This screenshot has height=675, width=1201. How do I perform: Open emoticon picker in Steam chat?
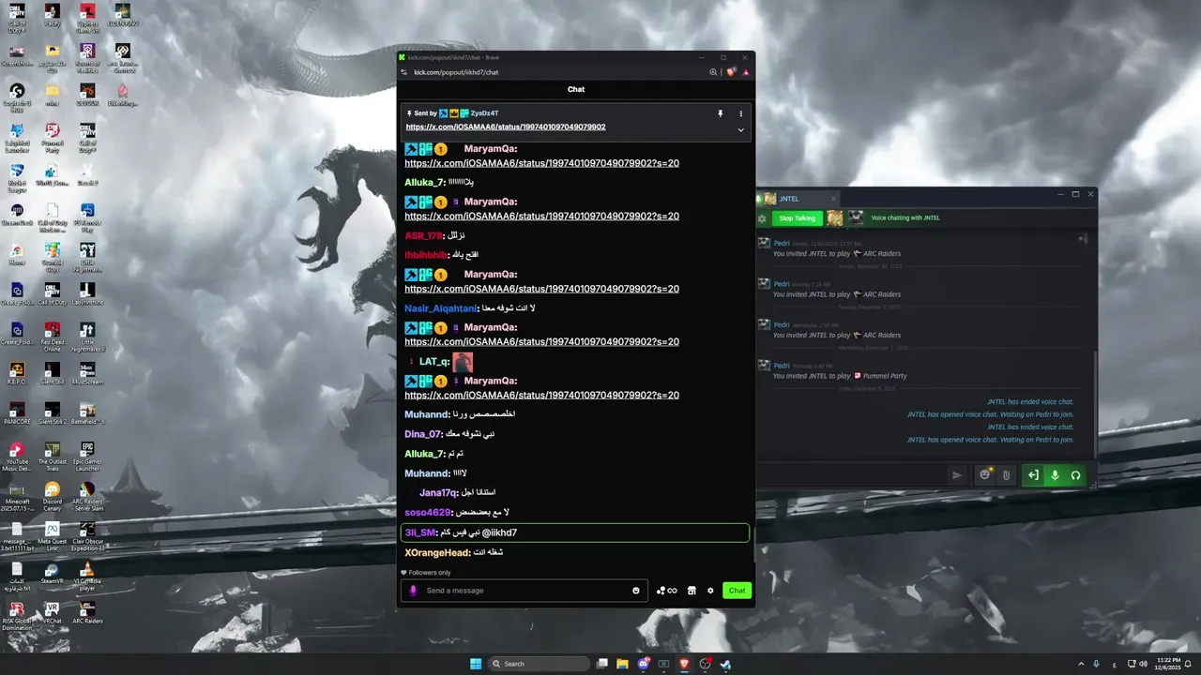point(985,475)
